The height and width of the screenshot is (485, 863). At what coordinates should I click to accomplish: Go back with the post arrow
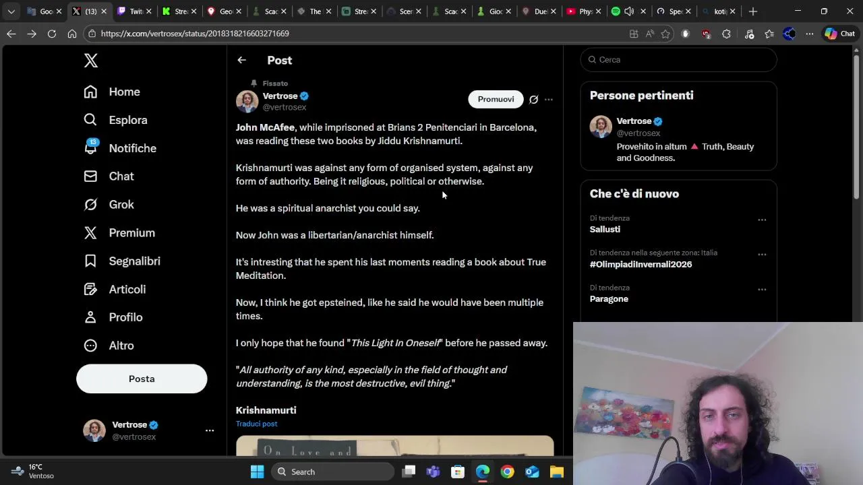[x=241, y=60]
